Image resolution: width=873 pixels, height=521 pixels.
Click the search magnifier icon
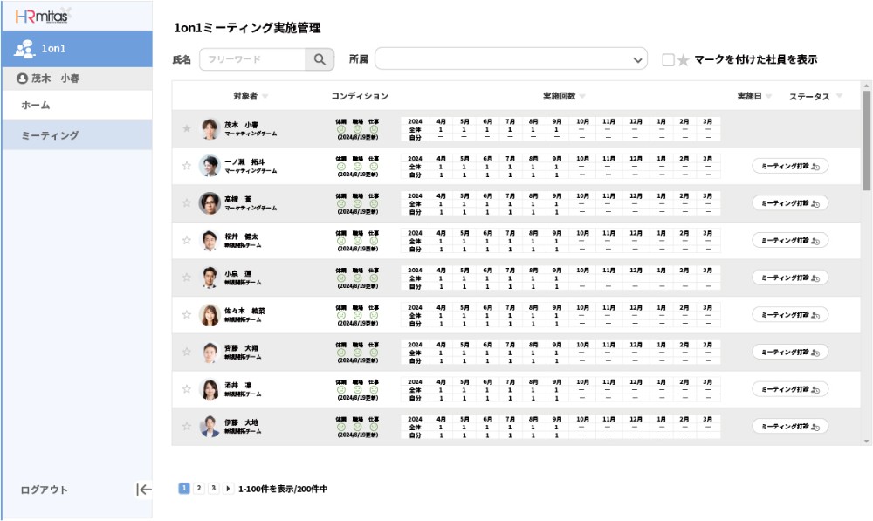[x=320, y=58]
